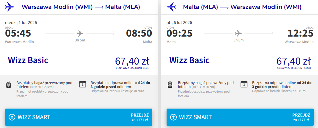Image resolution: width=318 pixels, height=128 pixels.
Task: Upgrade return flight via PRZEJDŹ za +171 zł
Action: pos(301,117)
